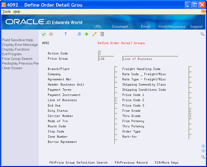Select Price Group Search in sidebar
The height and width of the screenshot is (167, 207).
[x=17, y=59]
